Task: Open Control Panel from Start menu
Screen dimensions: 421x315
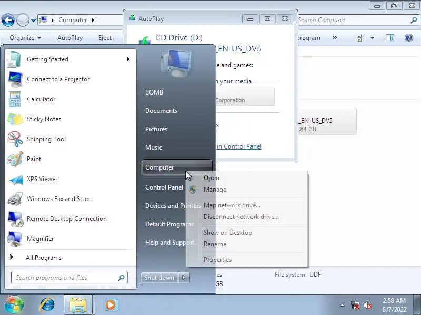Action: 164,187
